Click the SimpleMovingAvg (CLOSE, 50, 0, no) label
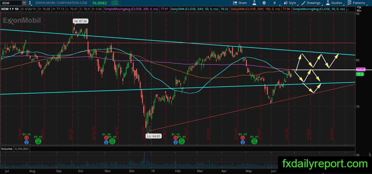 pyautogui.click(x=319, y=9)
